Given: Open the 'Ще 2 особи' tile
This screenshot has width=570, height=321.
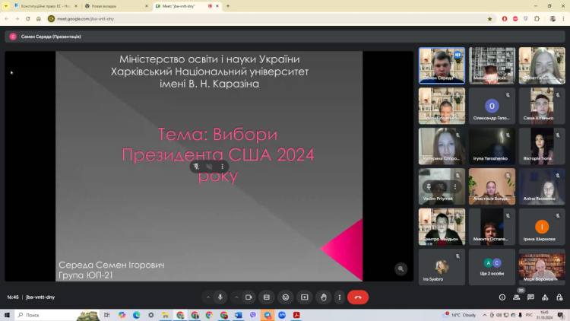Looking at the screenshot, I should coord(492,267).
